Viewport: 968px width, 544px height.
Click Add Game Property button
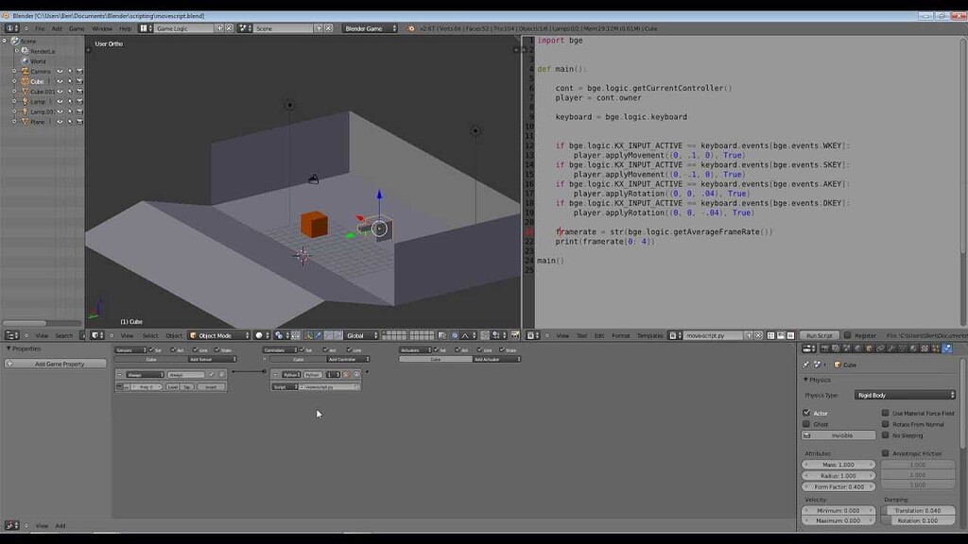coord(56,364)
